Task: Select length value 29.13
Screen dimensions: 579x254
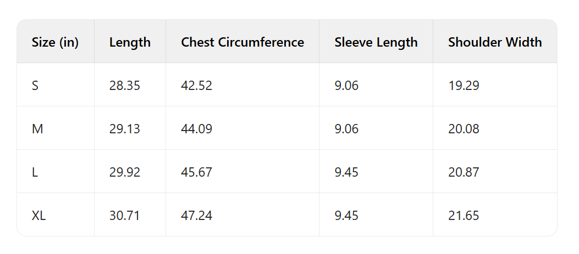Action: (x=125, y=129)
